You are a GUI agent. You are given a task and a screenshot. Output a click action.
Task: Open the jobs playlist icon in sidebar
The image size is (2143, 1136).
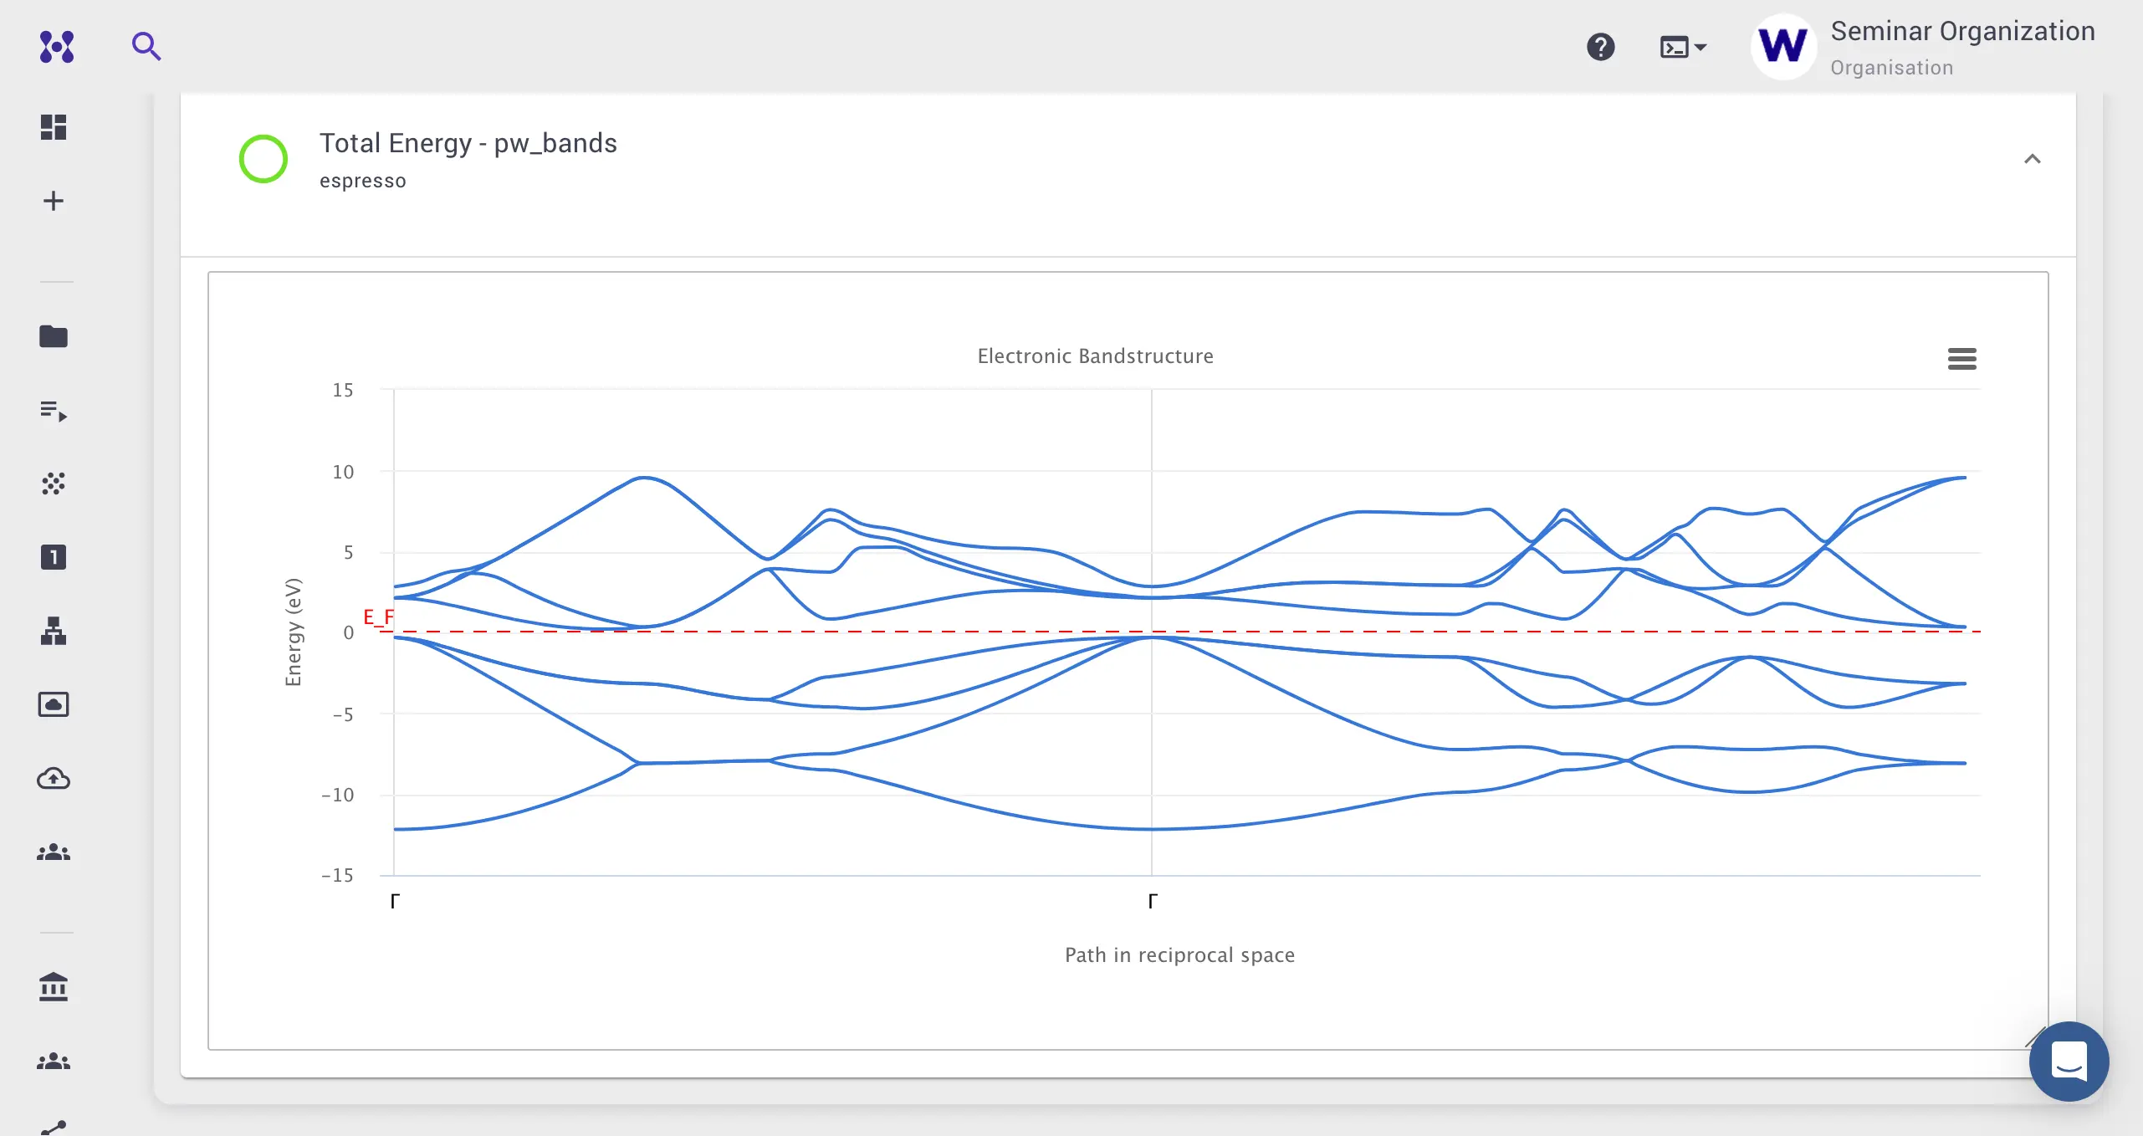point(54,411)
